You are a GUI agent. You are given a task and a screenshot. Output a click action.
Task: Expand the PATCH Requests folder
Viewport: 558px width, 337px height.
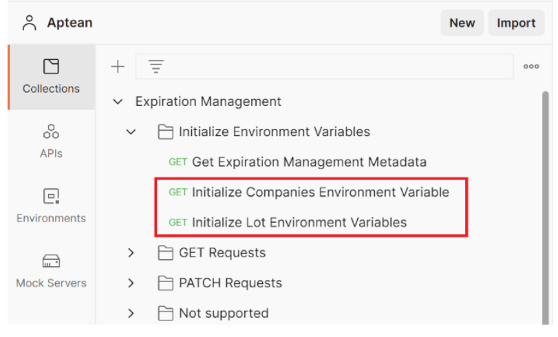(x=131, y=283)
